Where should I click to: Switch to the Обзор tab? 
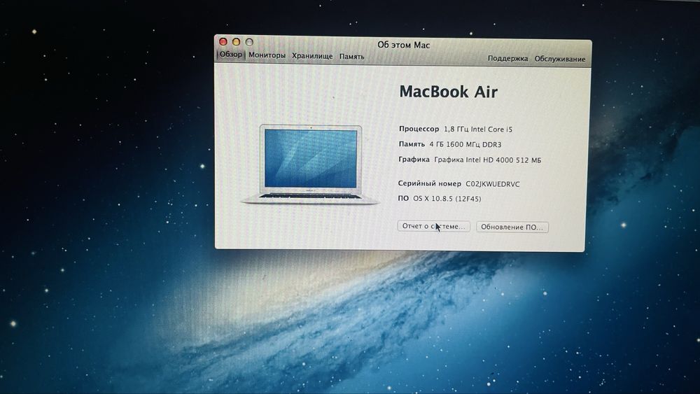click(x=231, y=55)
